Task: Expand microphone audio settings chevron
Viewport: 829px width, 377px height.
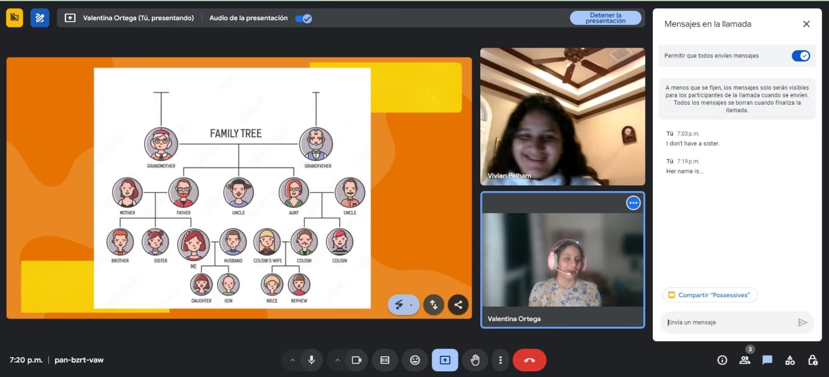Action: [292, 360]
